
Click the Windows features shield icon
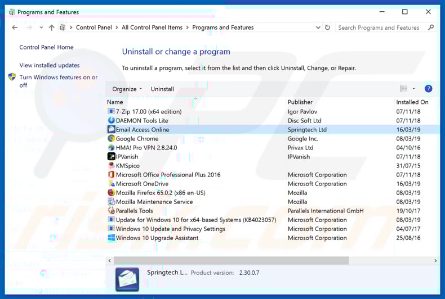point(12,77)
